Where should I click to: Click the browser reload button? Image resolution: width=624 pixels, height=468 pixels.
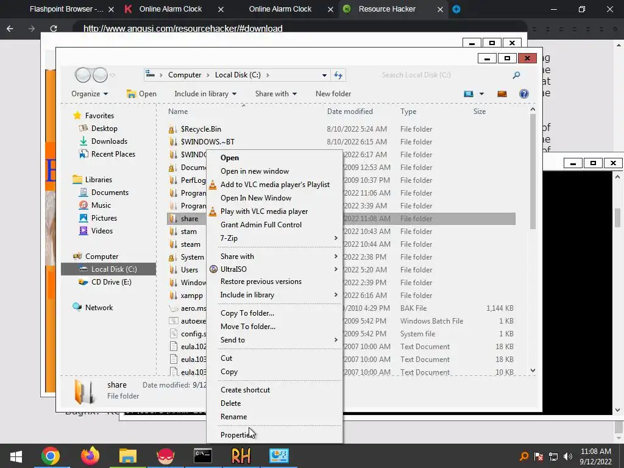(x=54, y=29)
